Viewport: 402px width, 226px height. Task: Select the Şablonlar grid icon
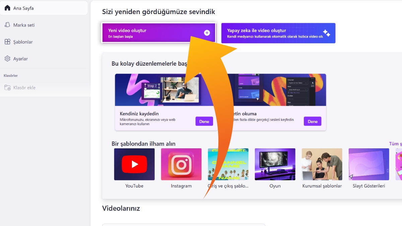[x=7, y=42]
